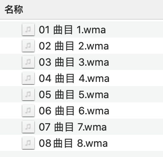Image resolution: width=163 pixels, height=157 pixels.
Task: Choose the last file 08 曲目 8.wma
Action: (x=73, y=143)
